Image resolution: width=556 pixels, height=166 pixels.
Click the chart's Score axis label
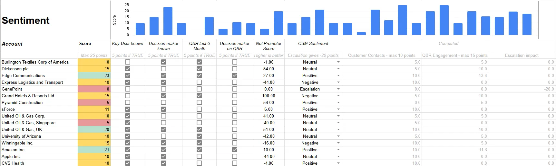point(114,20)
